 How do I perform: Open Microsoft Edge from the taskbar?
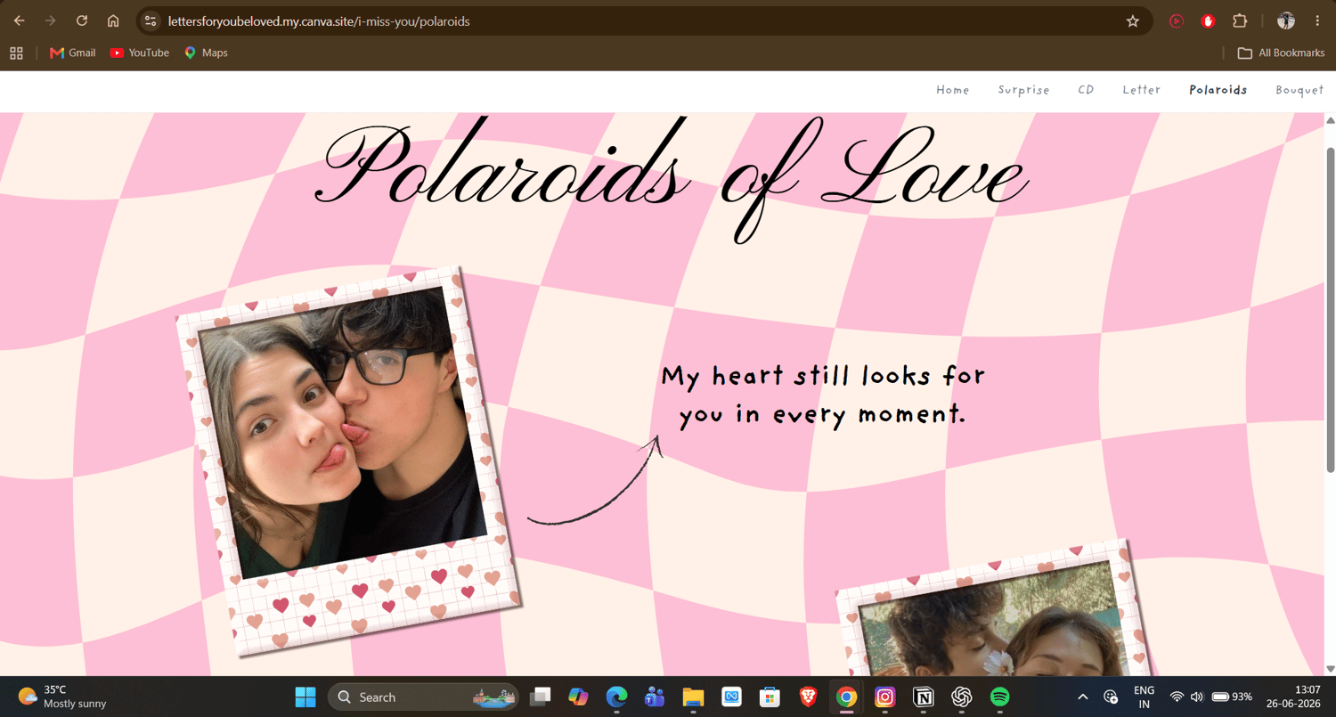[616, 697]
